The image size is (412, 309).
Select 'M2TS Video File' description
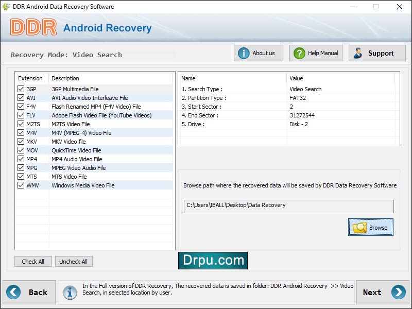click(x=71, y=124)
